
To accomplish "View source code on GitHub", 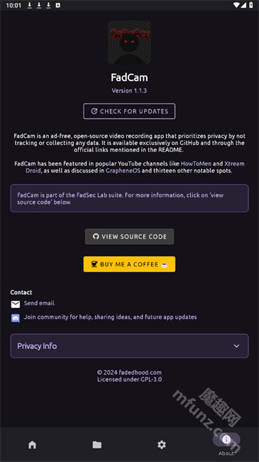I will pos(129,237).
